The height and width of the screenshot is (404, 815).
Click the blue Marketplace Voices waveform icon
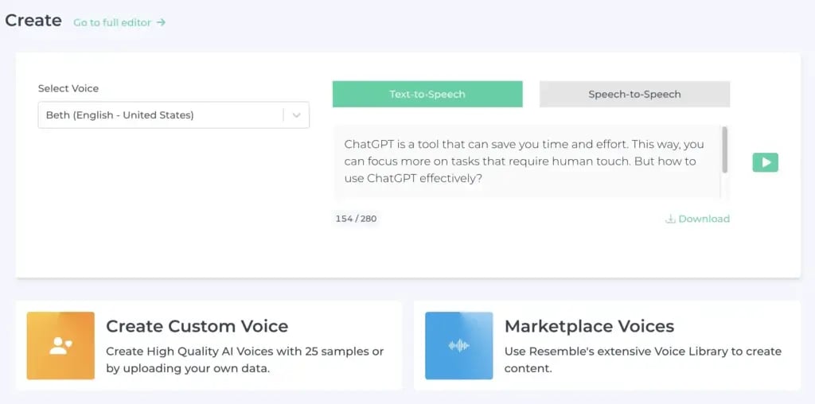point(458,345)
